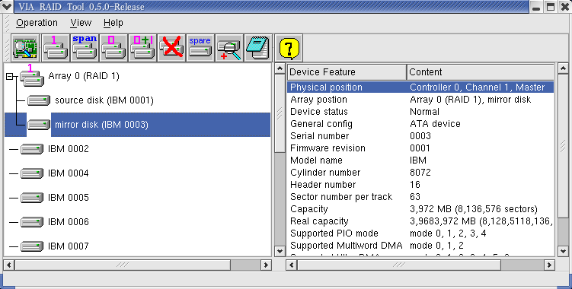
Task: Select the Capacity row
Action: pos(420,209)
